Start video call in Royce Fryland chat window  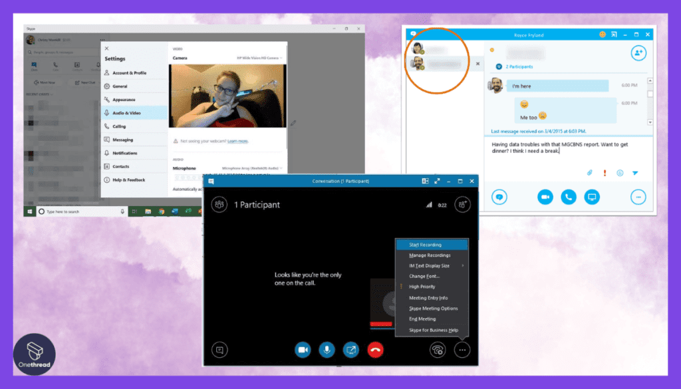[545, 197]
